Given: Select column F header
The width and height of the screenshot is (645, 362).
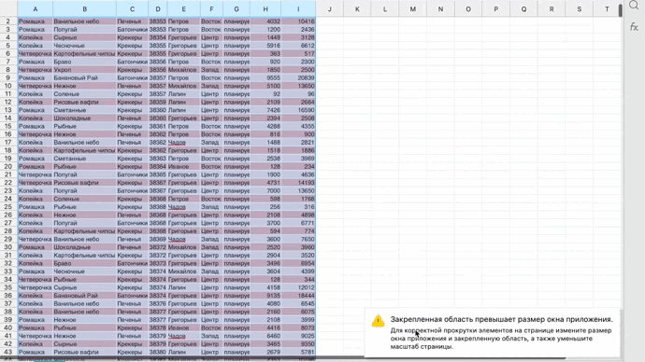Looking at the screenshot, I should click(x=211, y=8).
